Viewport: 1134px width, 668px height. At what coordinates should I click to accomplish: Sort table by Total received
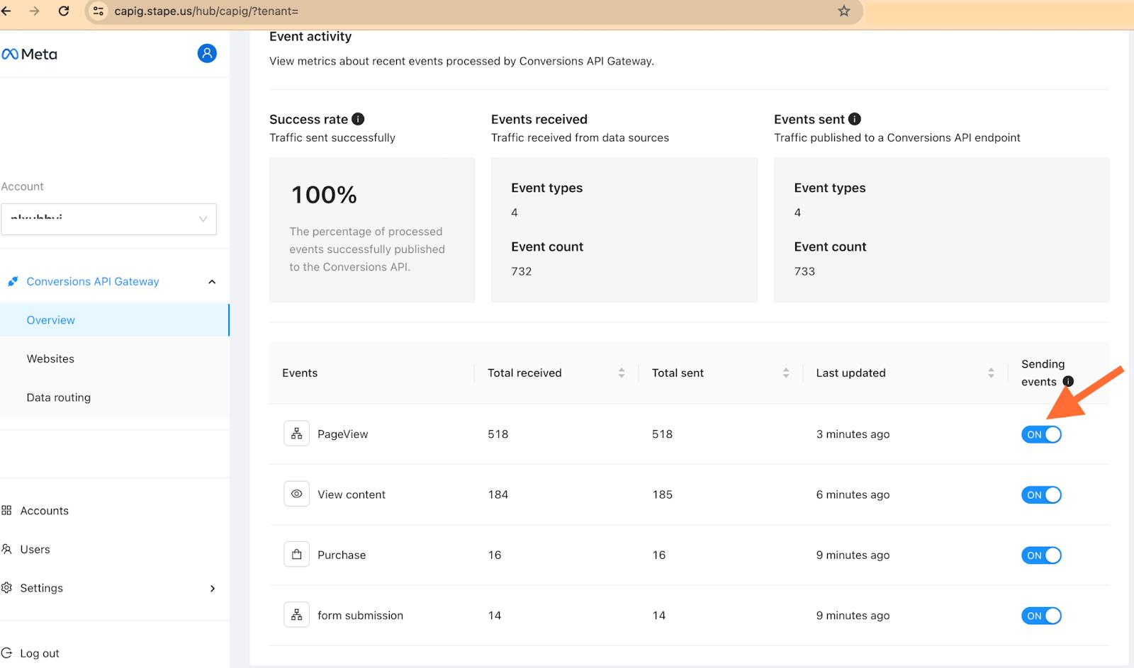click(x=621, y=373)
